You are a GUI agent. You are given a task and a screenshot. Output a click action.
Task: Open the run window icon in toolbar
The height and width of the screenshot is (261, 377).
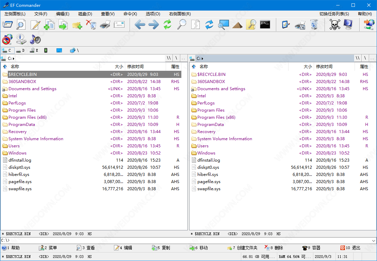[7, 25]
